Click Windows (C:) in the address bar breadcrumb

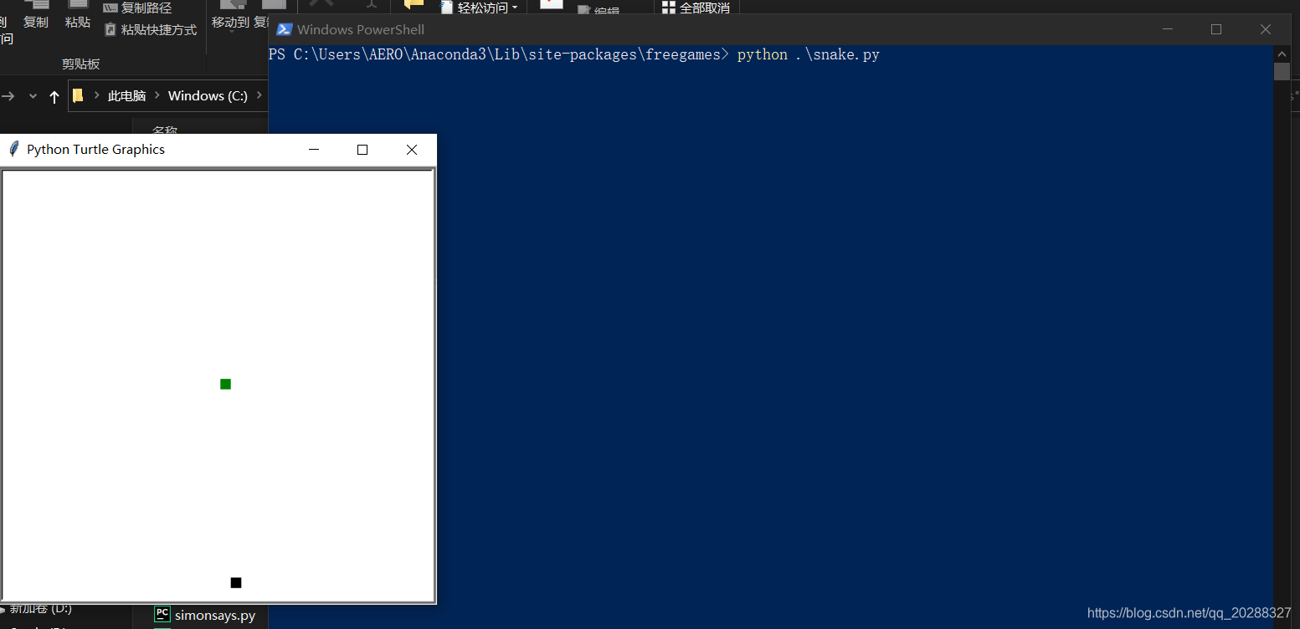tap(208, 95)
